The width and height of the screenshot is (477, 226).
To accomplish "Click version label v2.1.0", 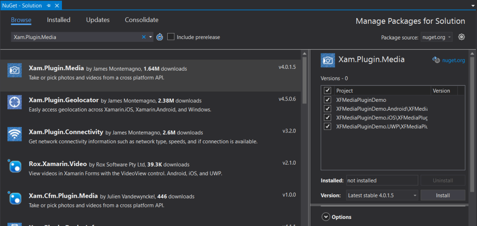I will click(289, 163).
